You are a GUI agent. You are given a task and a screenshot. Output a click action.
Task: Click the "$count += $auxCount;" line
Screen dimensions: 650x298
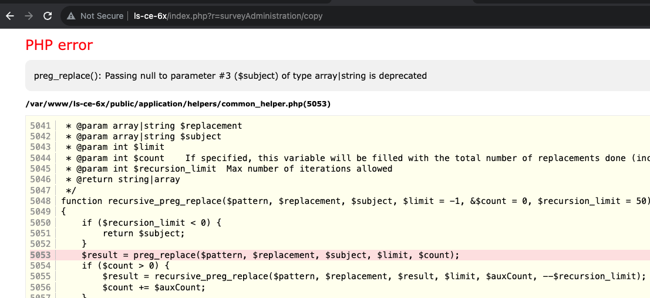pos(154,287)
